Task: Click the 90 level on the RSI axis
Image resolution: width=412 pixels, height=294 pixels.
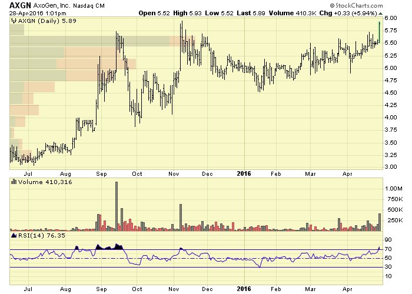Action: tap(388, 240)
